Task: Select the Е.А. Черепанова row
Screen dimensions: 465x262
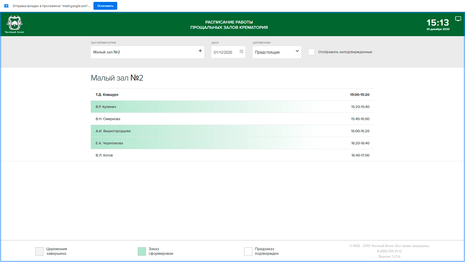Action: (x=232, y=143)
